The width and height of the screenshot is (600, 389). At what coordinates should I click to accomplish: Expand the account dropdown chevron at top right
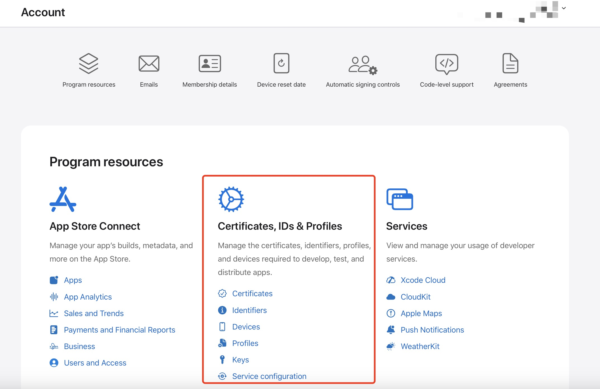pyautogui.click(x=564, y=8)
